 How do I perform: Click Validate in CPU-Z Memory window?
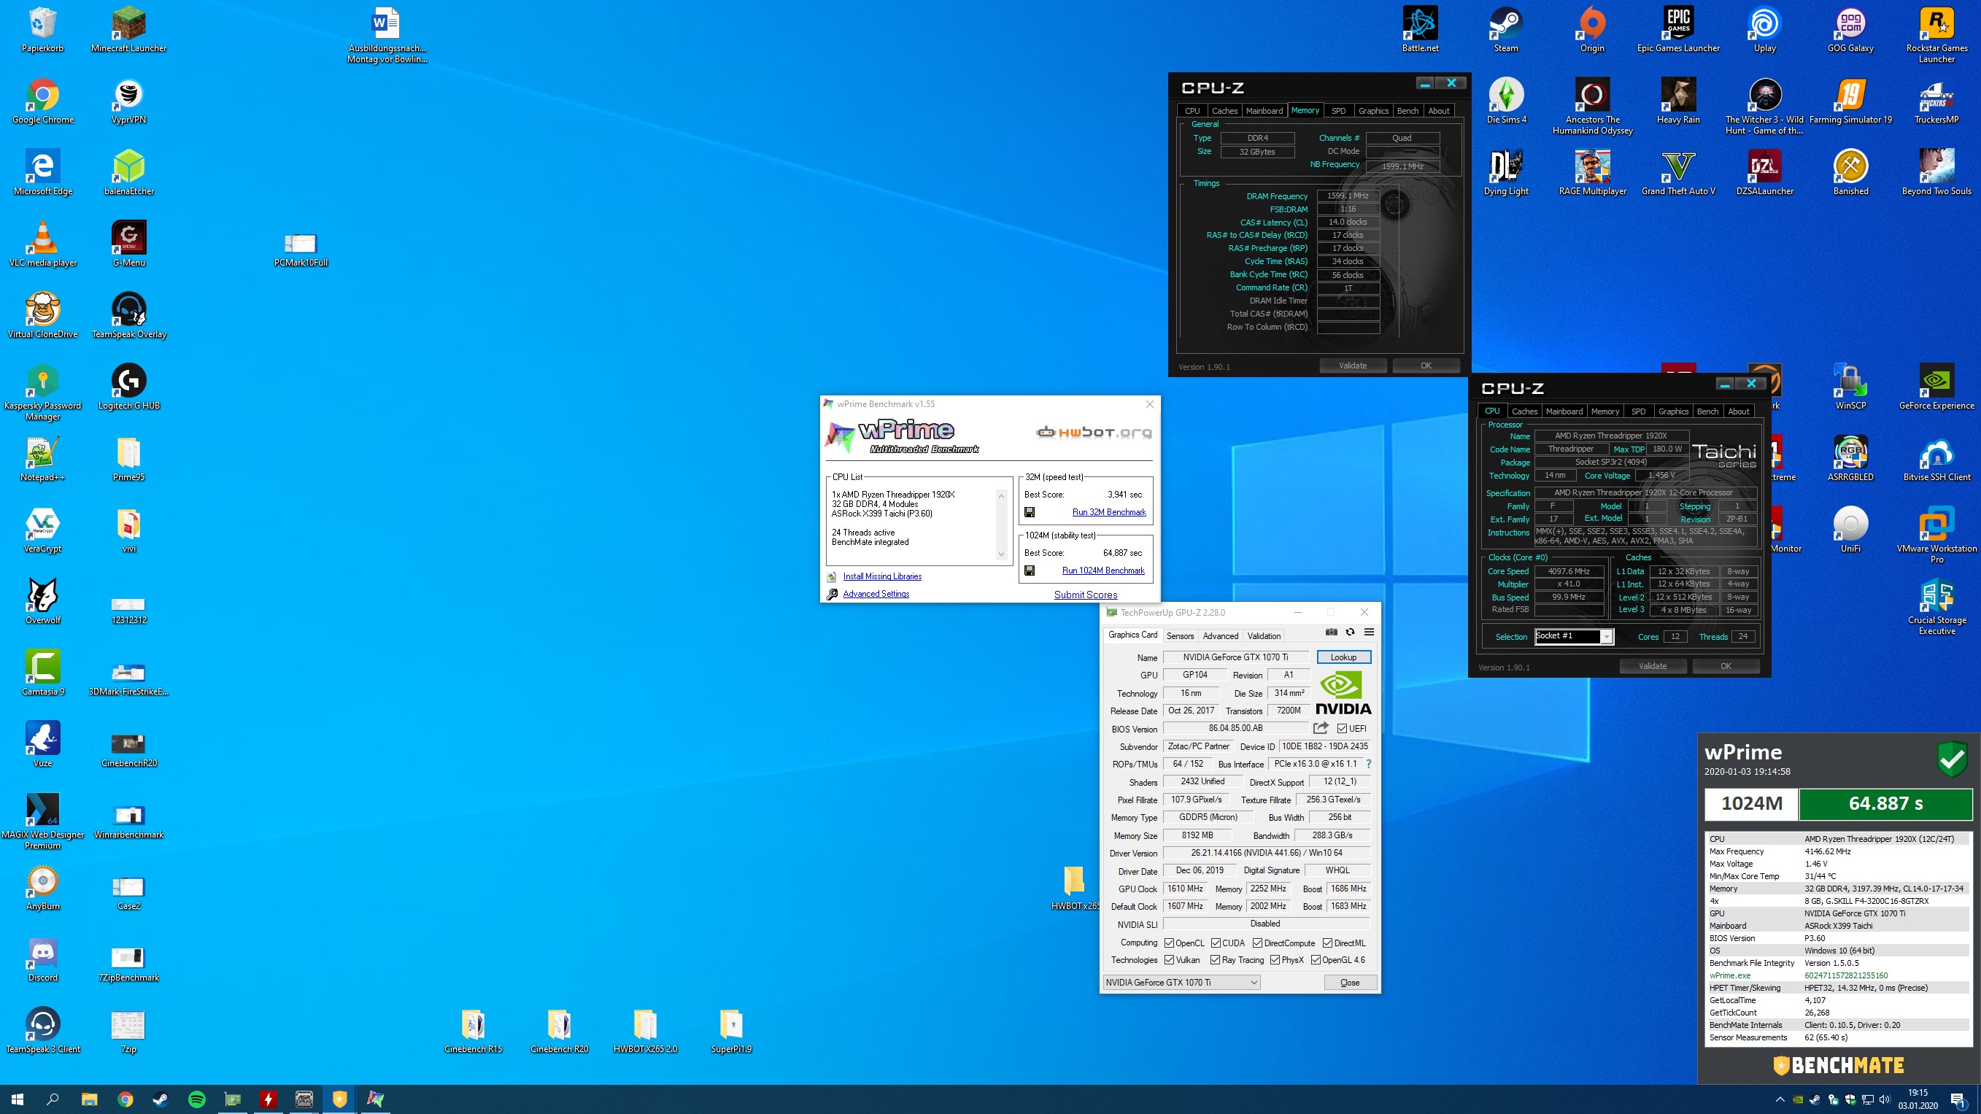pos(1353,366)
